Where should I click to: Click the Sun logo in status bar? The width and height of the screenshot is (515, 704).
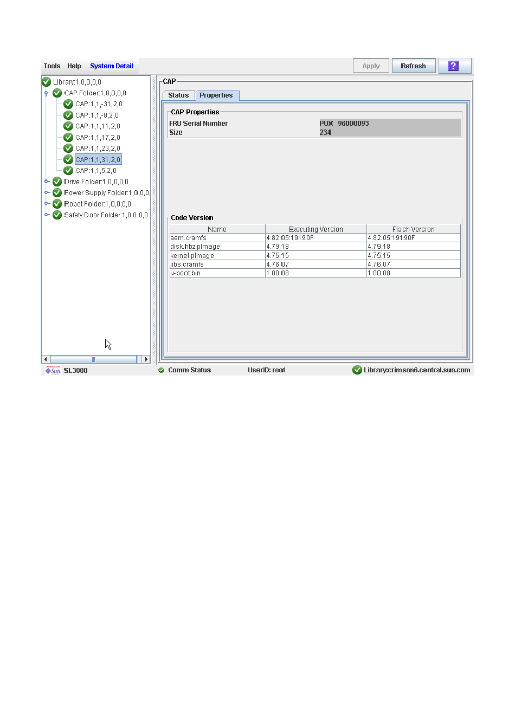[x=53, y=370]
